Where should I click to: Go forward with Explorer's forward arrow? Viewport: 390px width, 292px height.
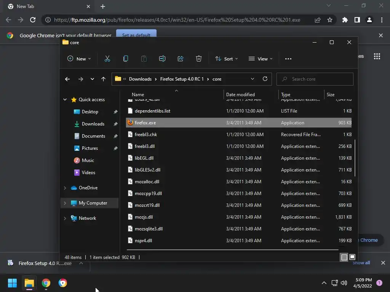81,79
